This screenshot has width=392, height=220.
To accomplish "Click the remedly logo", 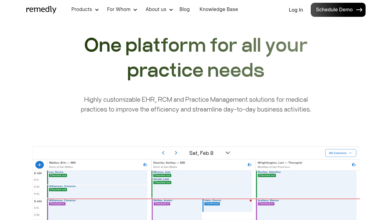I will tap(41, 9).
